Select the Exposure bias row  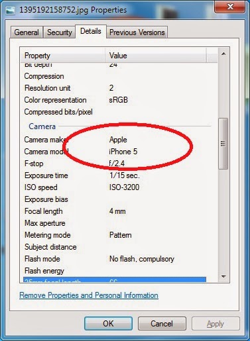tap(115, 199)
